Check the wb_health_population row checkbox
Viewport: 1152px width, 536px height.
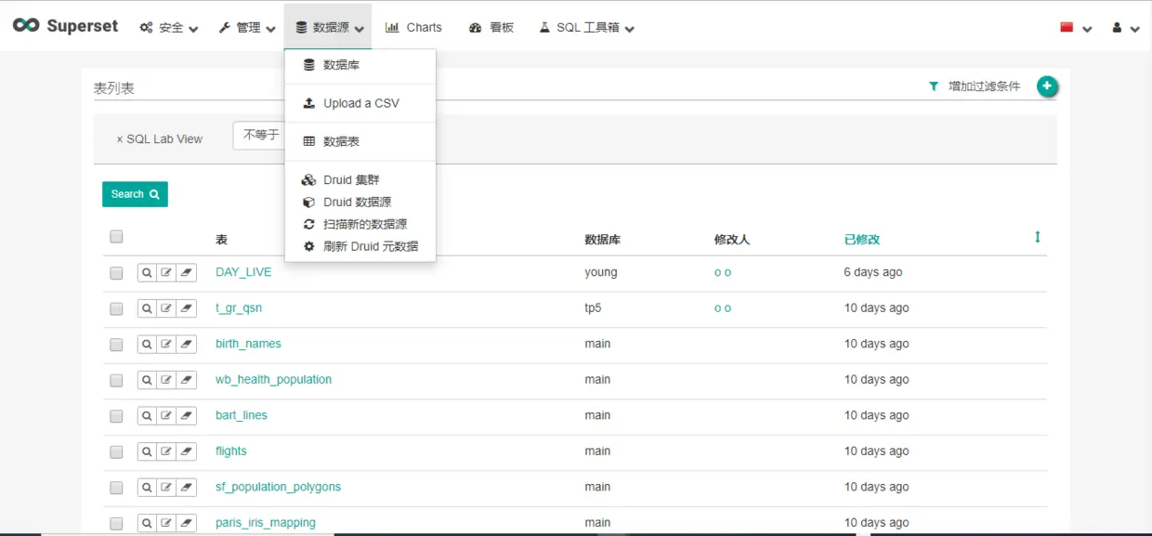[116, 381]
